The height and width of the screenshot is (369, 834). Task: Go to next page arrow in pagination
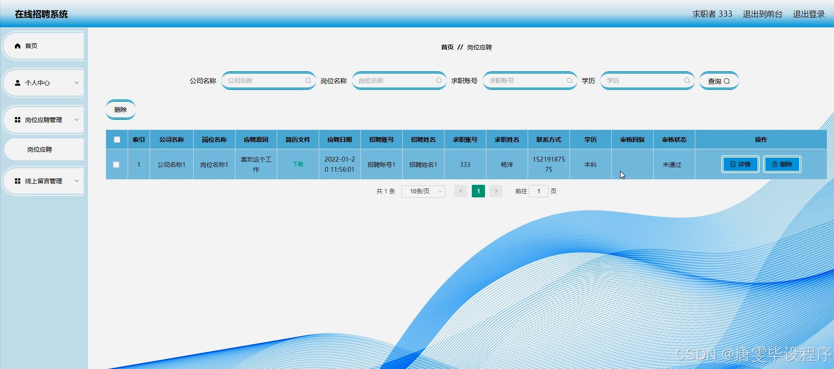(x=496, y=191)
